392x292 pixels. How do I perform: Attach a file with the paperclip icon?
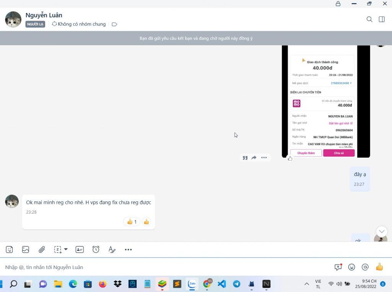[x=42, y=250]
